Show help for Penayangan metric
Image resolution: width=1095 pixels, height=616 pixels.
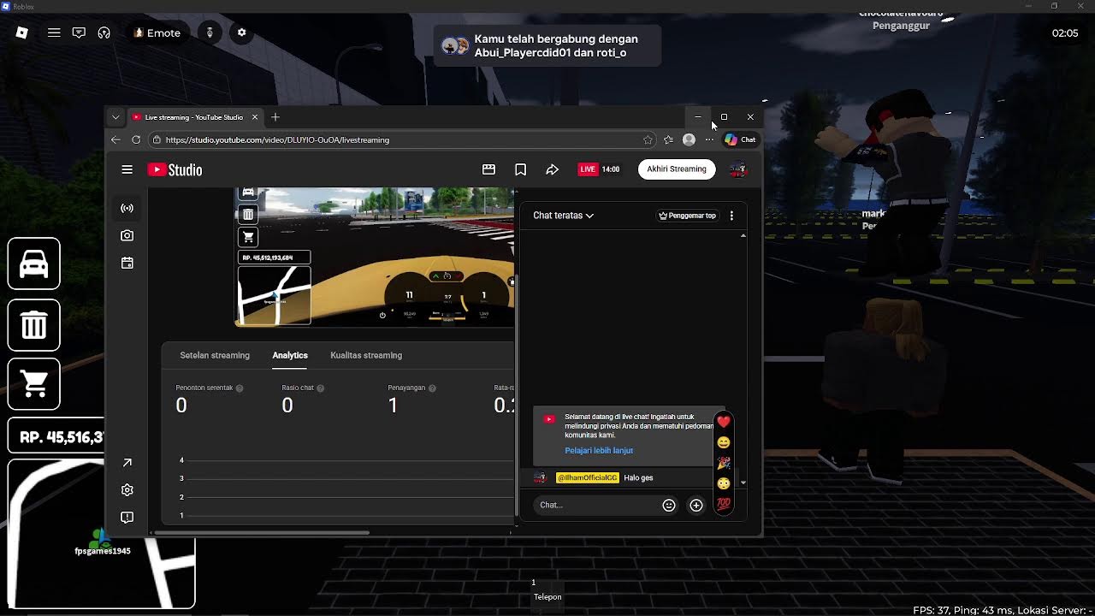(432, 388)
